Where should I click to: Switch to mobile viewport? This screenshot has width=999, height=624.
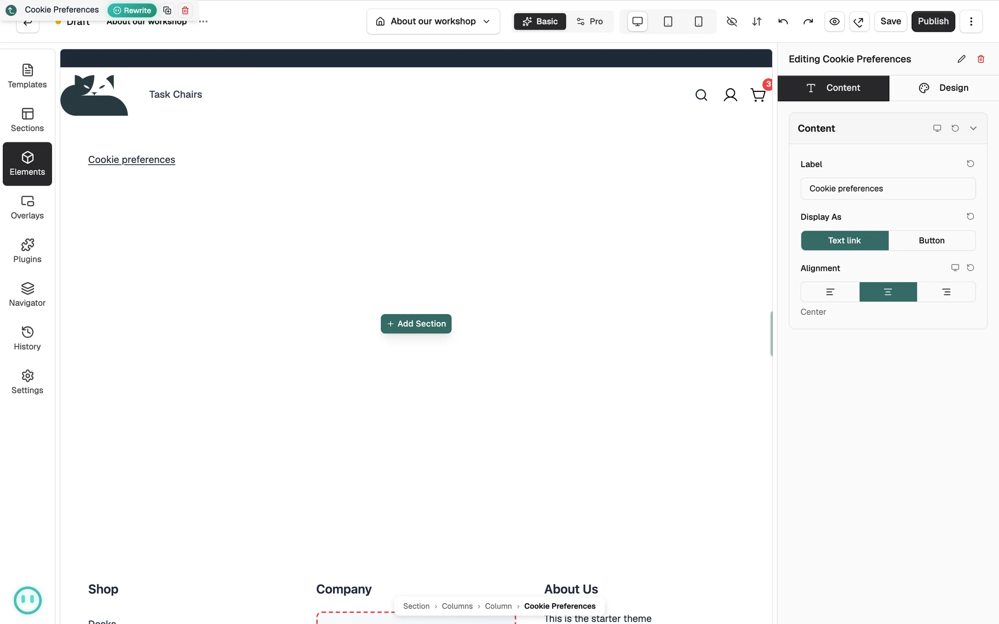[x=698, y=21]
